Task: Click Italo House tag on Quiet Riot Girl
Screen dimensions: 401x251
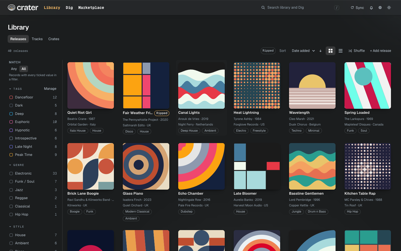Action: (78, 131)
